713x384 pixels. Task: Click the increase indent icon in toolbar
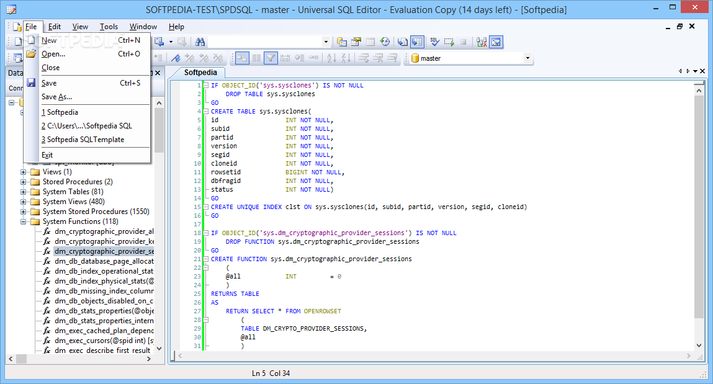158,58
